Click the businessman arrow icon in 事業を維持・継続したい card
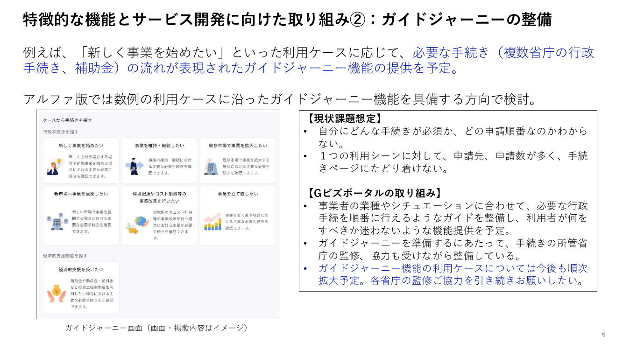Viewport: 623px width, 350px height. coord(134,167)
